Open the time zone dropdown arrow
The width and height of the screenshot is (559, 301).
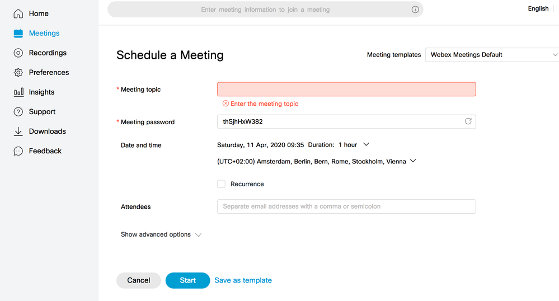tap(413, 161)
